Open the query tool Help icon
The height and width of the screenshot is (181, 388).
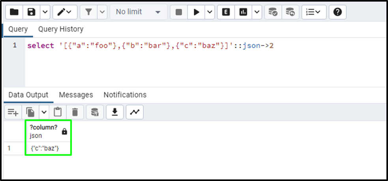pyautogui.click(x=337, y=12)
